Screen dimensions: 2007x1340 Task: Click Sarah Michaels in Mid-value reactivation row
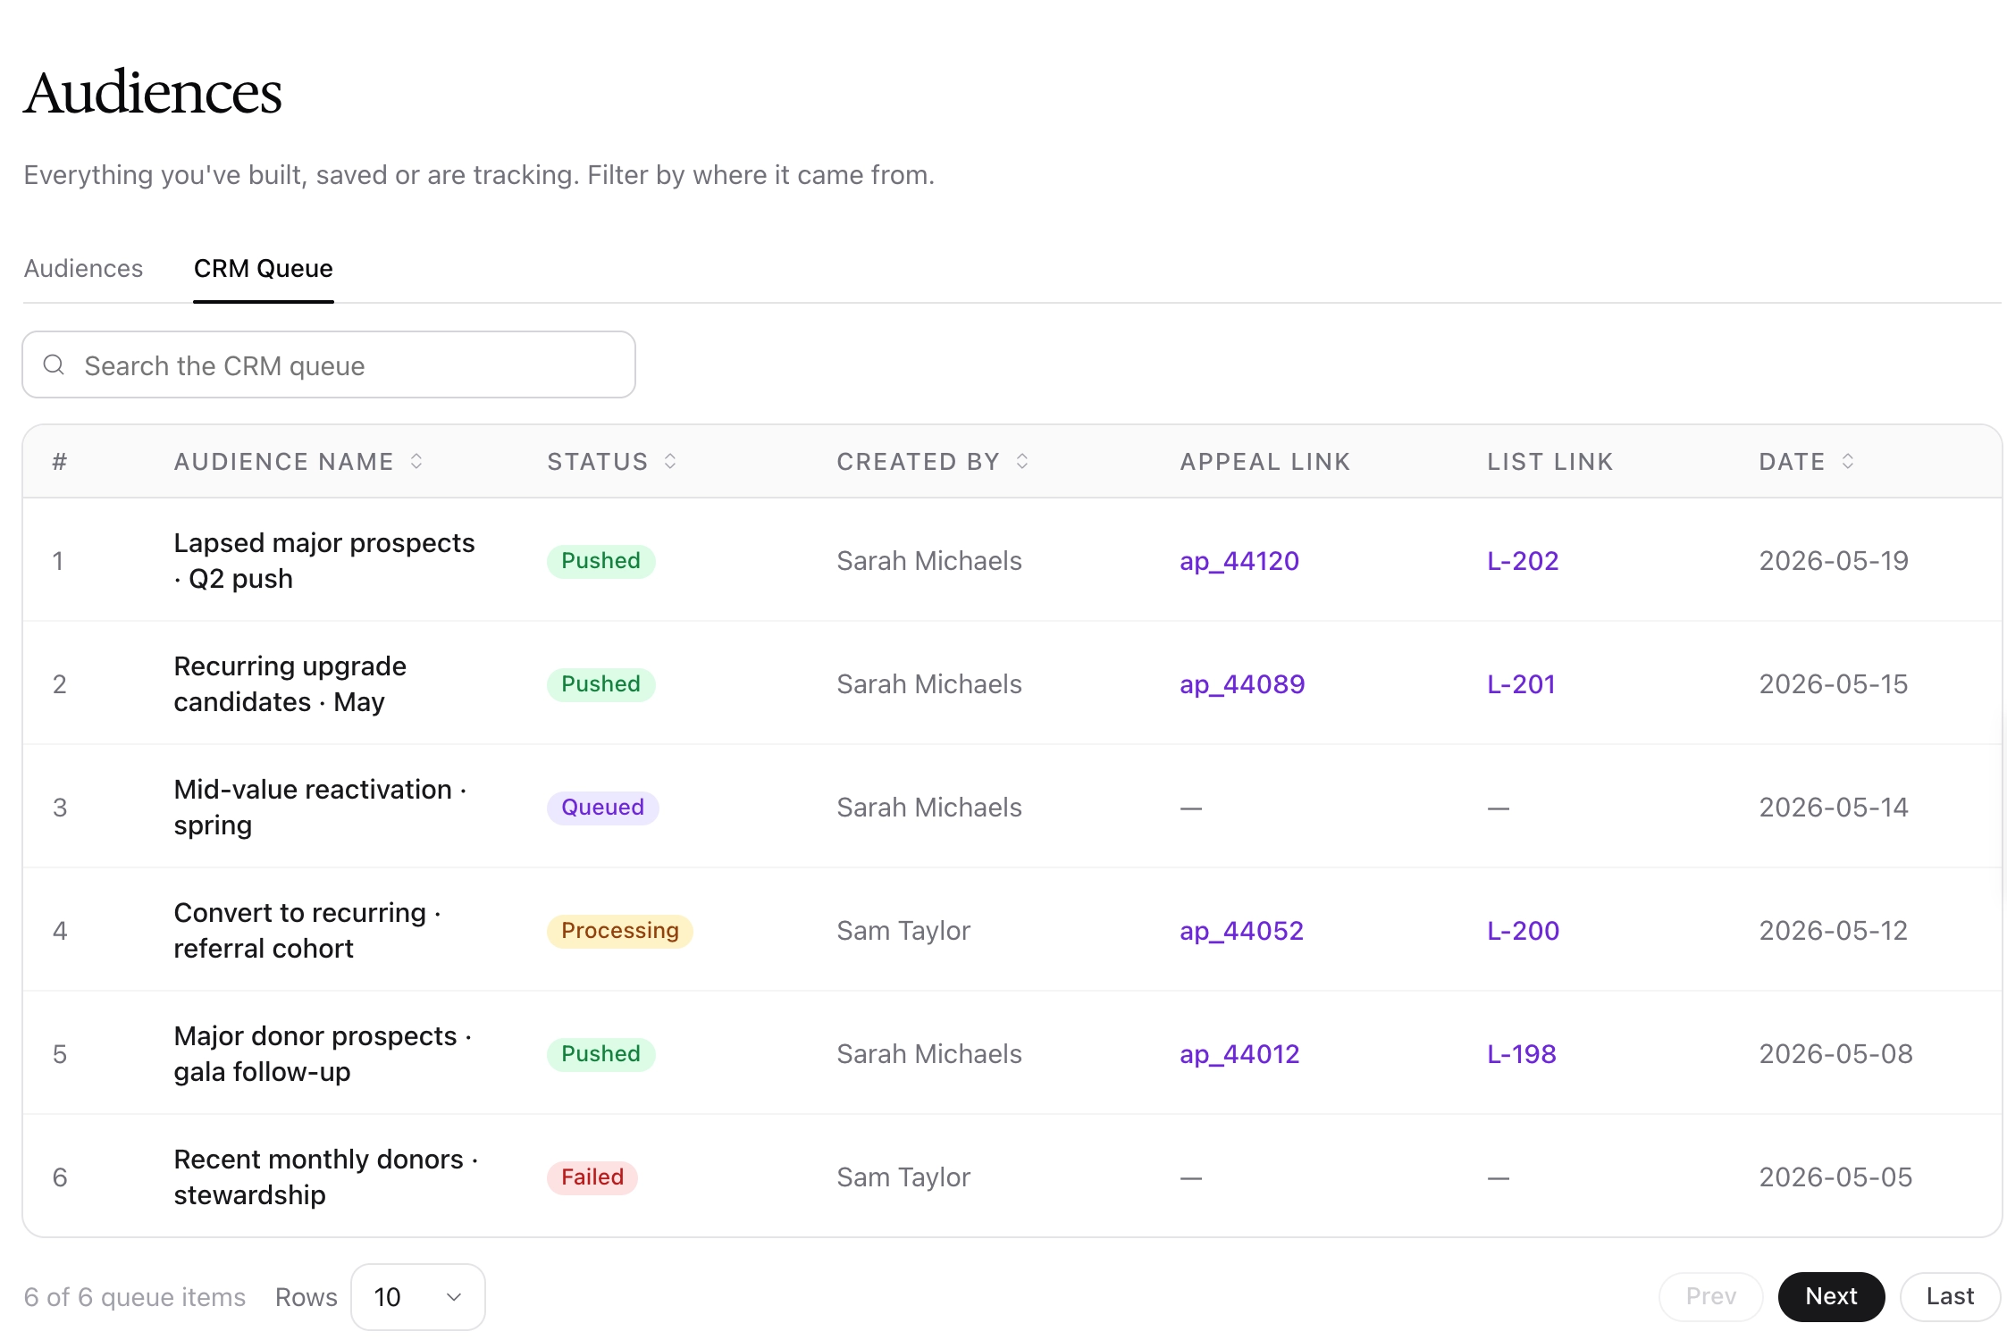(929, 807)
